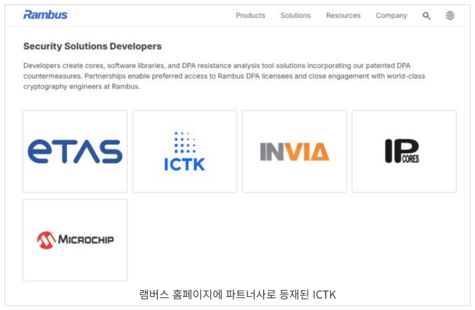
Task: Click the globe language icon
Action: click(x=450, y=15)
